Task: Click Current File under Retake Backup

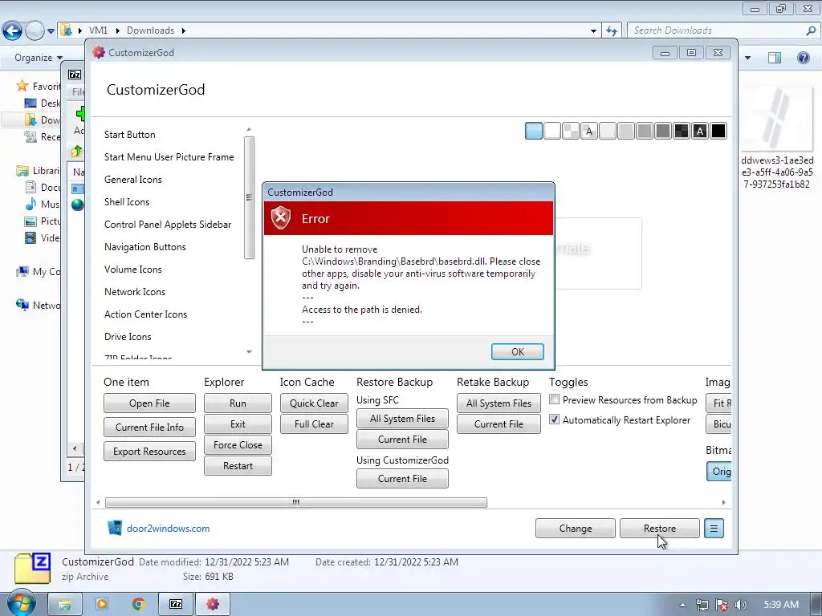Action: click(498, 424)
